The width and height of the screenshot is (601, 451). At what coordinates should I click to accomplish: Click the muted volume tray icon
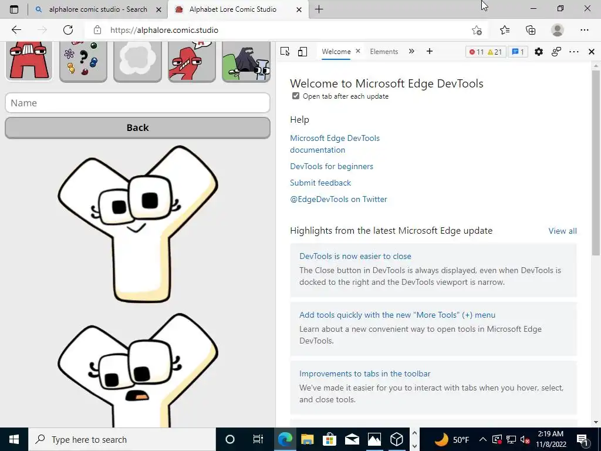(525, 439)
